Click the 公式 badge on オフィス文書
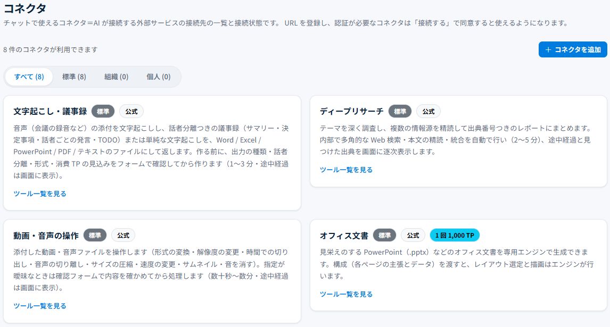 pyautogui.click(x=413, y=235)
